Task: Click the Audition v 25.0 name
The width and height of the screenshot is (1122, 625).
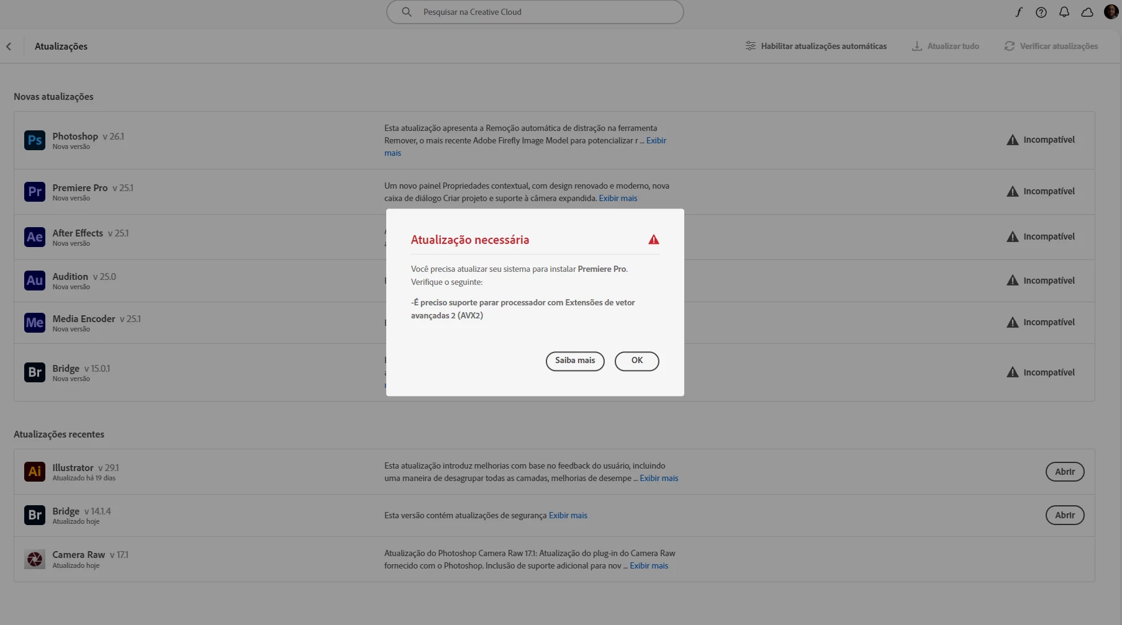Action: click(x=84, y=277)
